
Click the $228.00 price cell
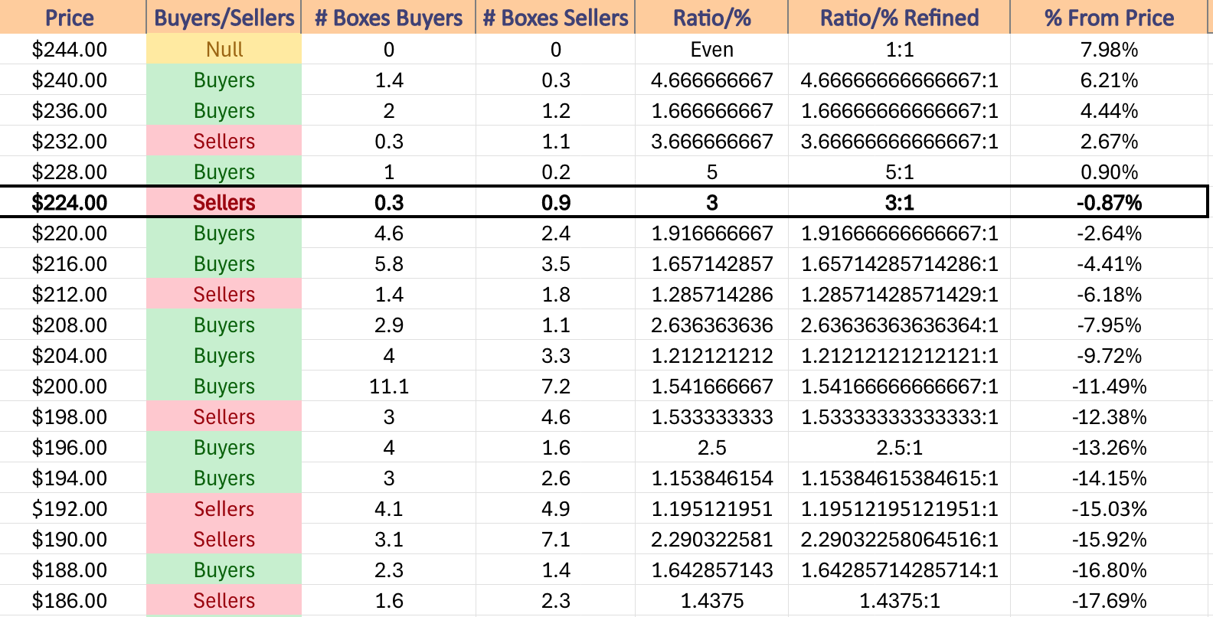coord(73,172)
